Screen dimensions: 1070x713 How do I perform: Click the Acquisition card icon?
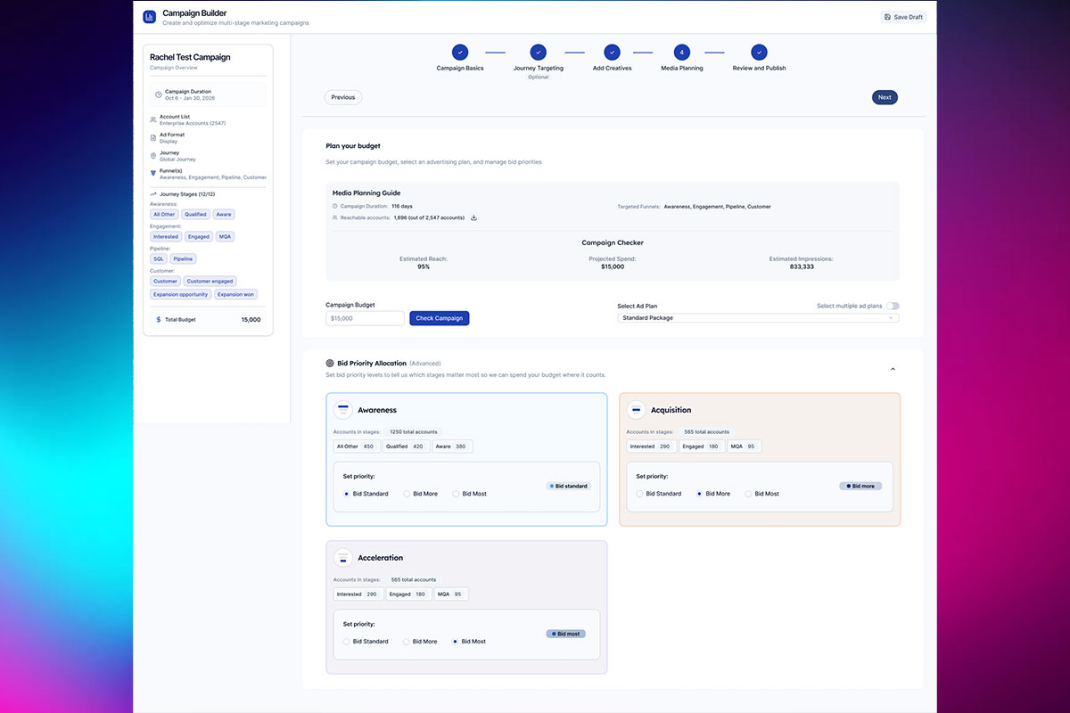click(x=636, y=410)
